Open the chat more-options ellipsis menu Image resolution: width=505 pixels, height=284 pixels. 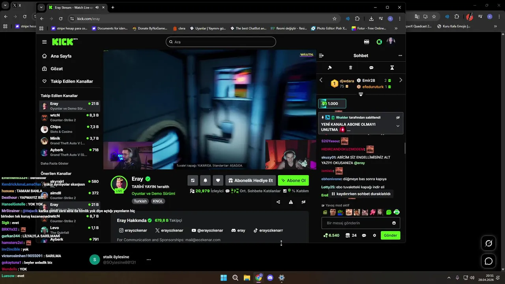[x=400, y=56]
